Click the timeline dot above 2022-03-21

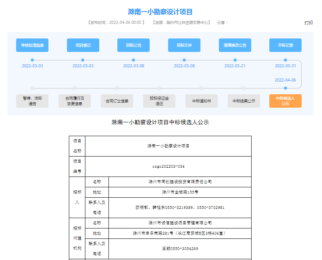point(235,60)
